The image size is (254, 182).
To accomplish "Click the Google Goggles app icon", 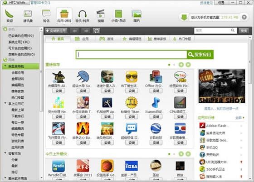I will coord(180,128).
